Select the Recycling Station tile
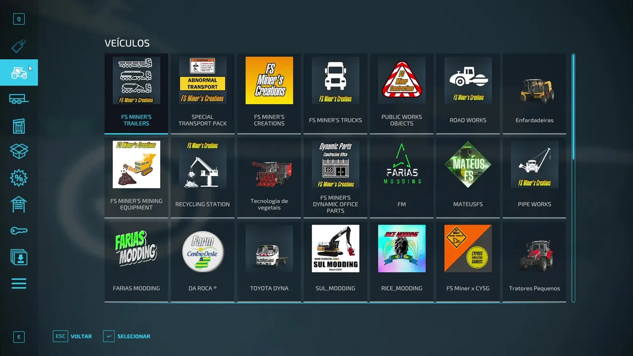The image size is (633, 356). (203, 178)
